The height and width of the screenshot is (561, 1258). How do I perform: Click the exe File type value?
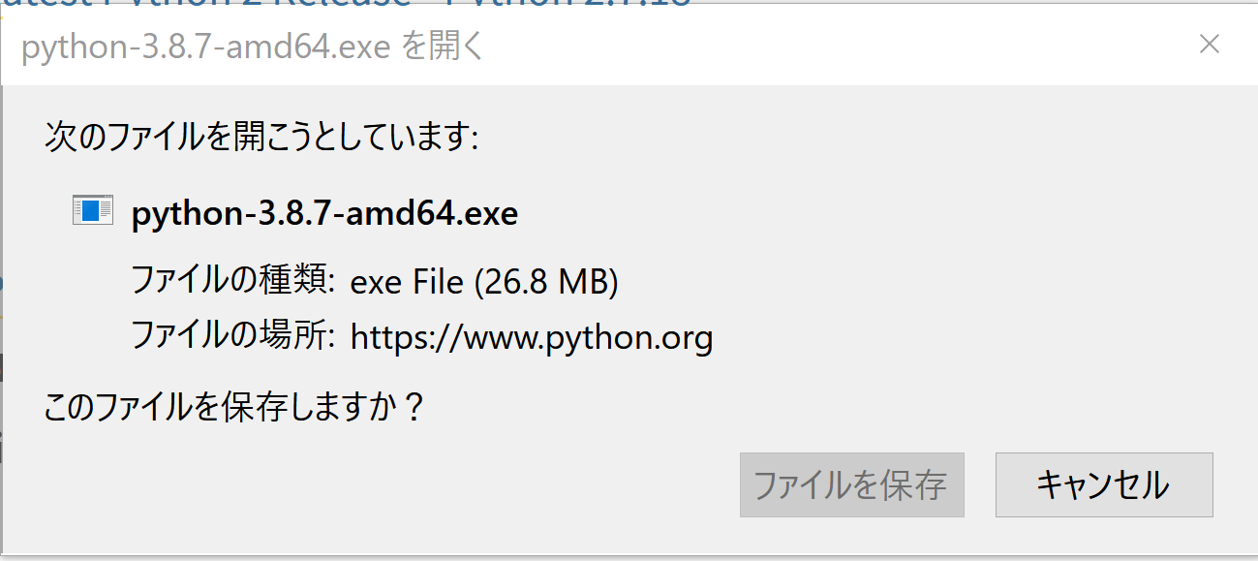[407, 281]
